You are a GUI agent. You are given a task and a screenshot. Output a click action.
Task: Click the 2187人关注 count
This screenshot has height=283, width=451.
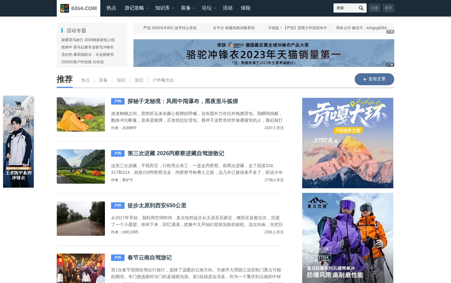pos(274,128)
